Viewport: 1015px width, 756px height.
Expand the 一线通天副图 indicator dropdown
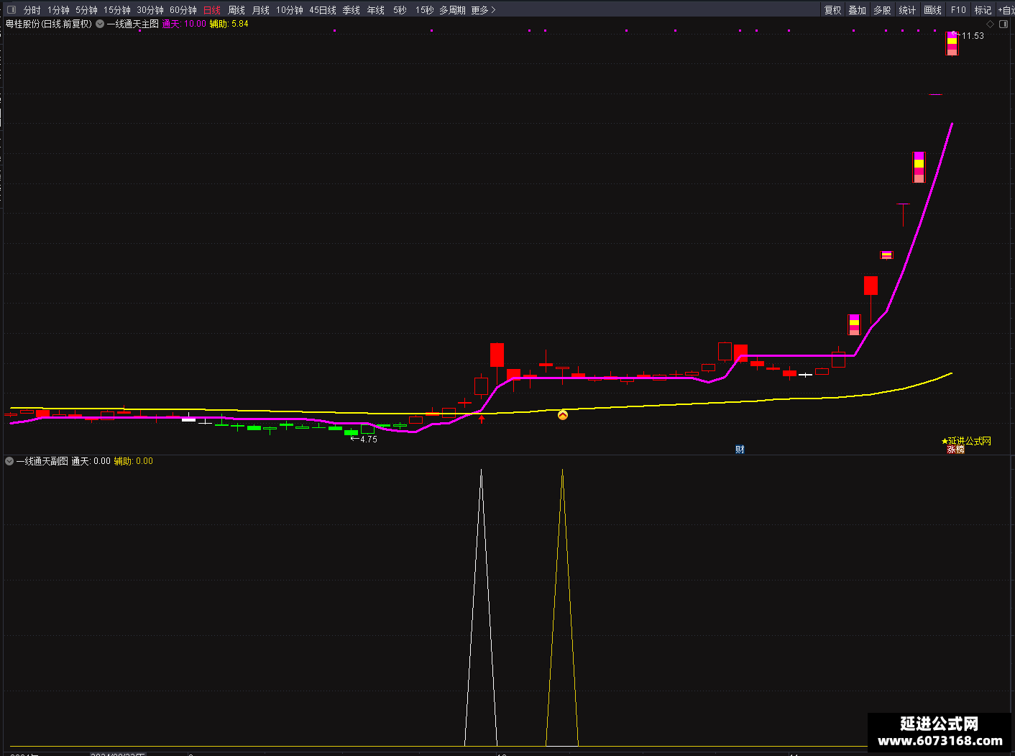[x=9, y=461]
